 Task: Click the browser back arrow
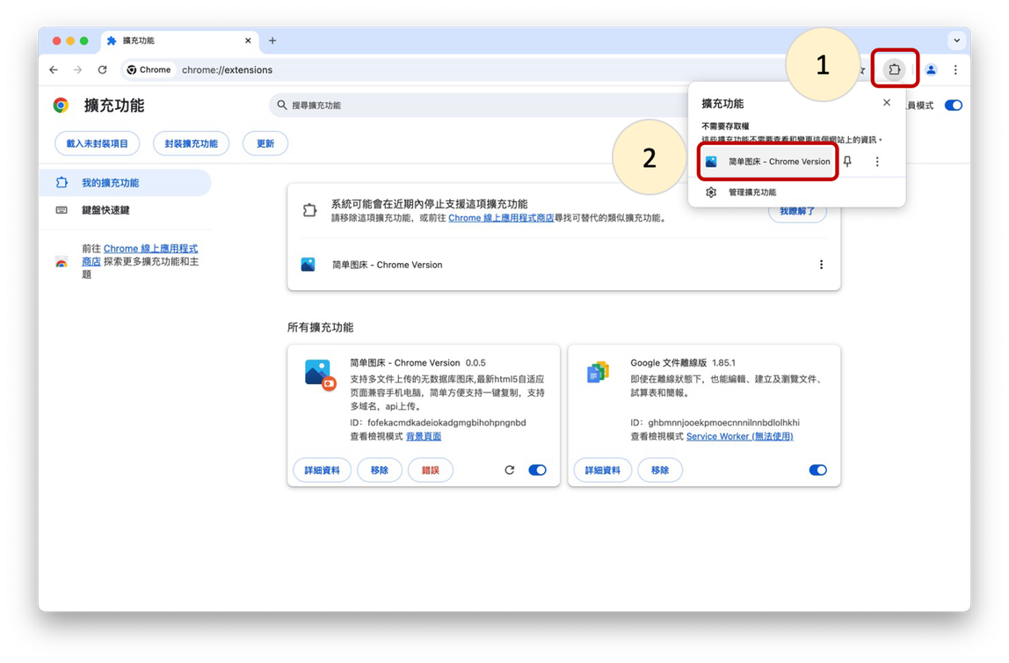[x=53, y=69]
